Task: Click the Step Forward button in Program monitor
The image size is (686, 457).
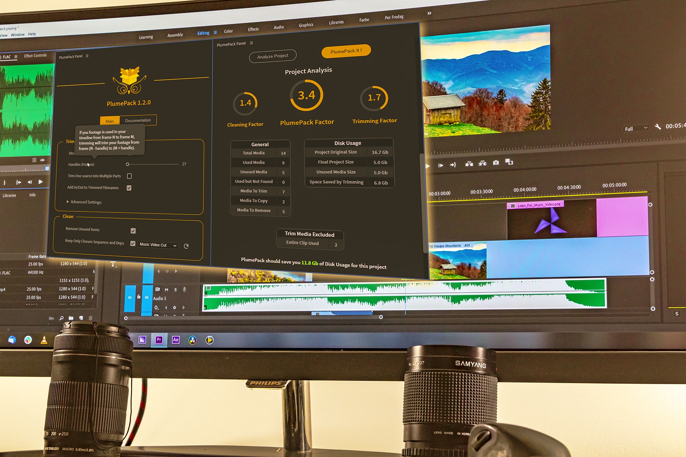Action: click(441, 165)
